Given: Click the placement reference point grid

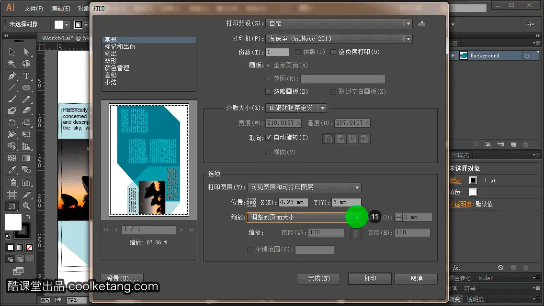Looking at the screenshot, I should point(251,202).
